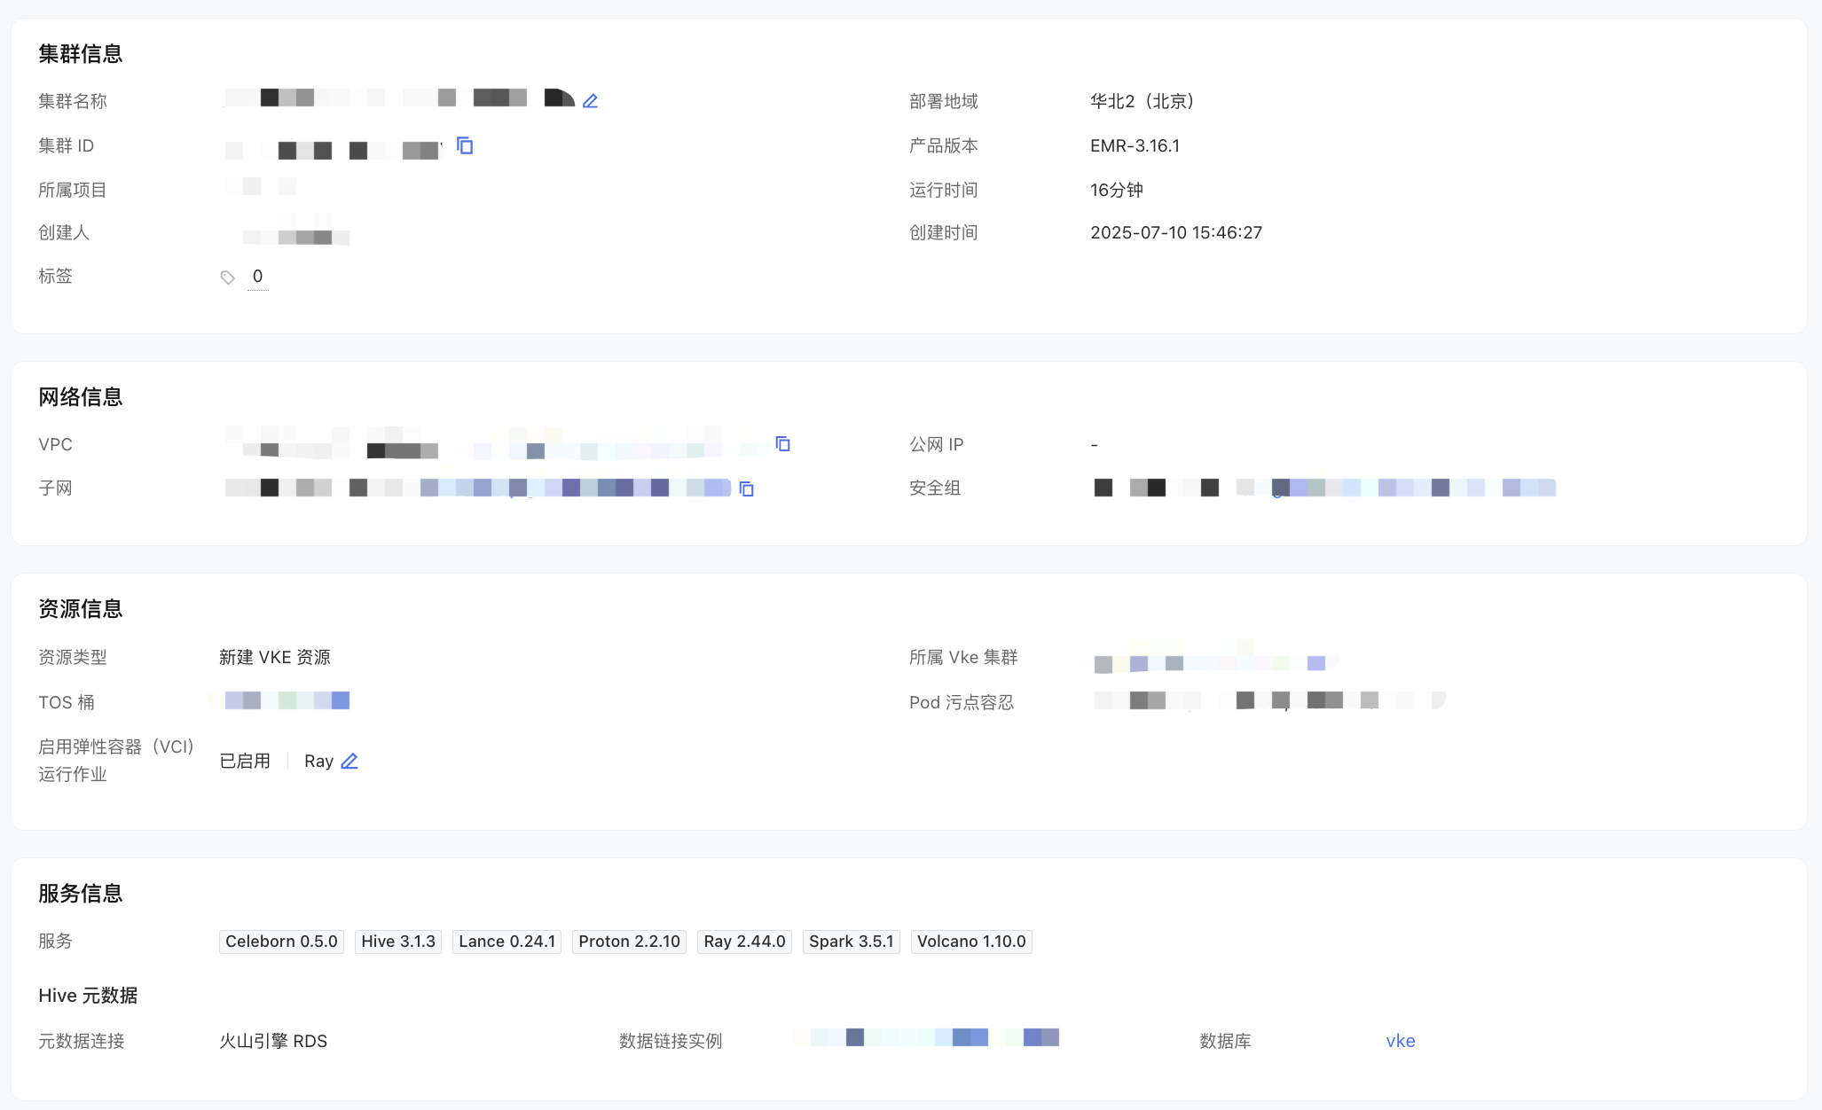Viewport: 1822px width, 1110px height.
Task: Open the TOS bucket (TOS 桶) link
Action: click(x=287, y=700)
